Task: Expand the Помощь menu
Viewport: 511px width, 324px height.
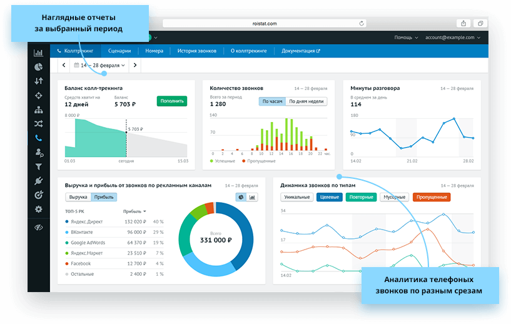Action: pos(406,38)
